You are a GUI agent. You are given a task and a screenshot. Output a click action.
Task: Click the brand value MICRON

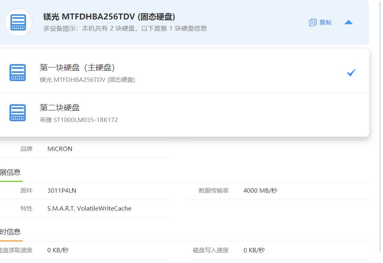60,149
